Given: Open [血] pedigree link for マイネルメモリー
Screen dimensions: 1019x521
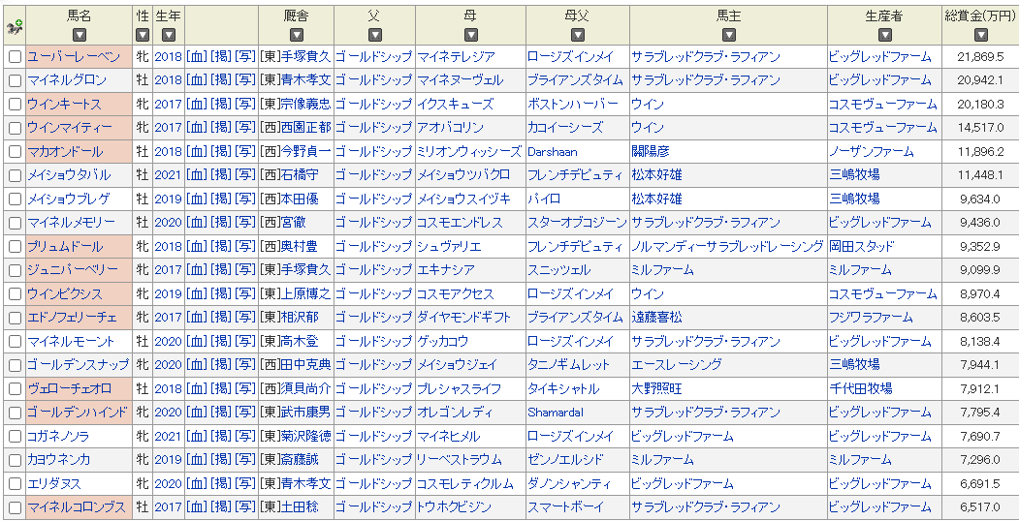Looking at the screenshot, I should point(196,223).
